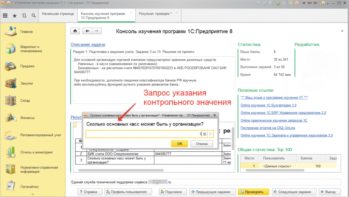
Task: Click the Справка button
Action: tap(90, 192)
